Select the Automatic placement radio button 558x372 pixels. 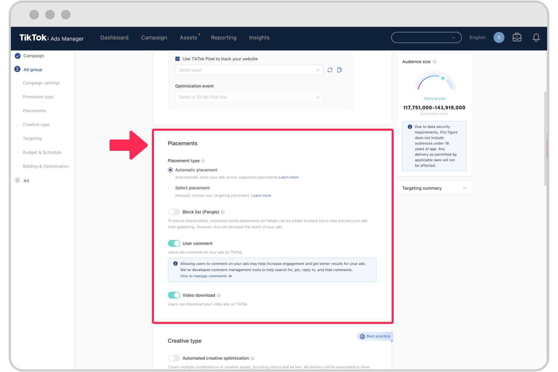click(x=170, y=169)
